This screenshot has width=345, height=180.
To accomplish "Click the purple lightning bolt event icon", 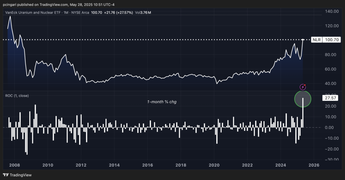I will pos(303,87).
